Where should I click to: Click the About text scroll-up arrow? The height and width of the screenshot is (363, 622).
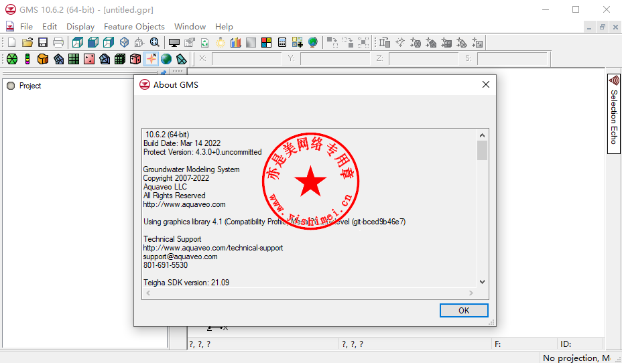point(482,135)
